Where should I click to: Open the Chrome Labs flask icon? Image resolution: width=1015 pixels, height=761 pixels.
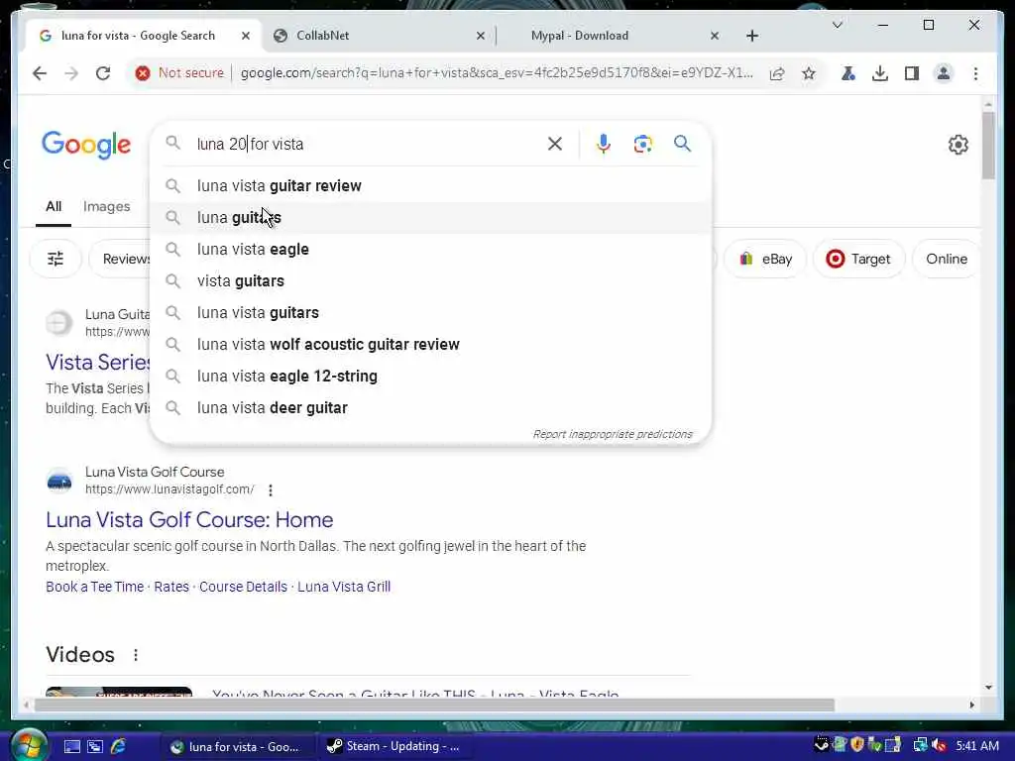848,73
